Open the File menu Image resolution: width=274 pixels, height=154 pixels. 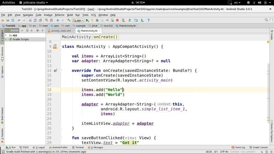3,15
